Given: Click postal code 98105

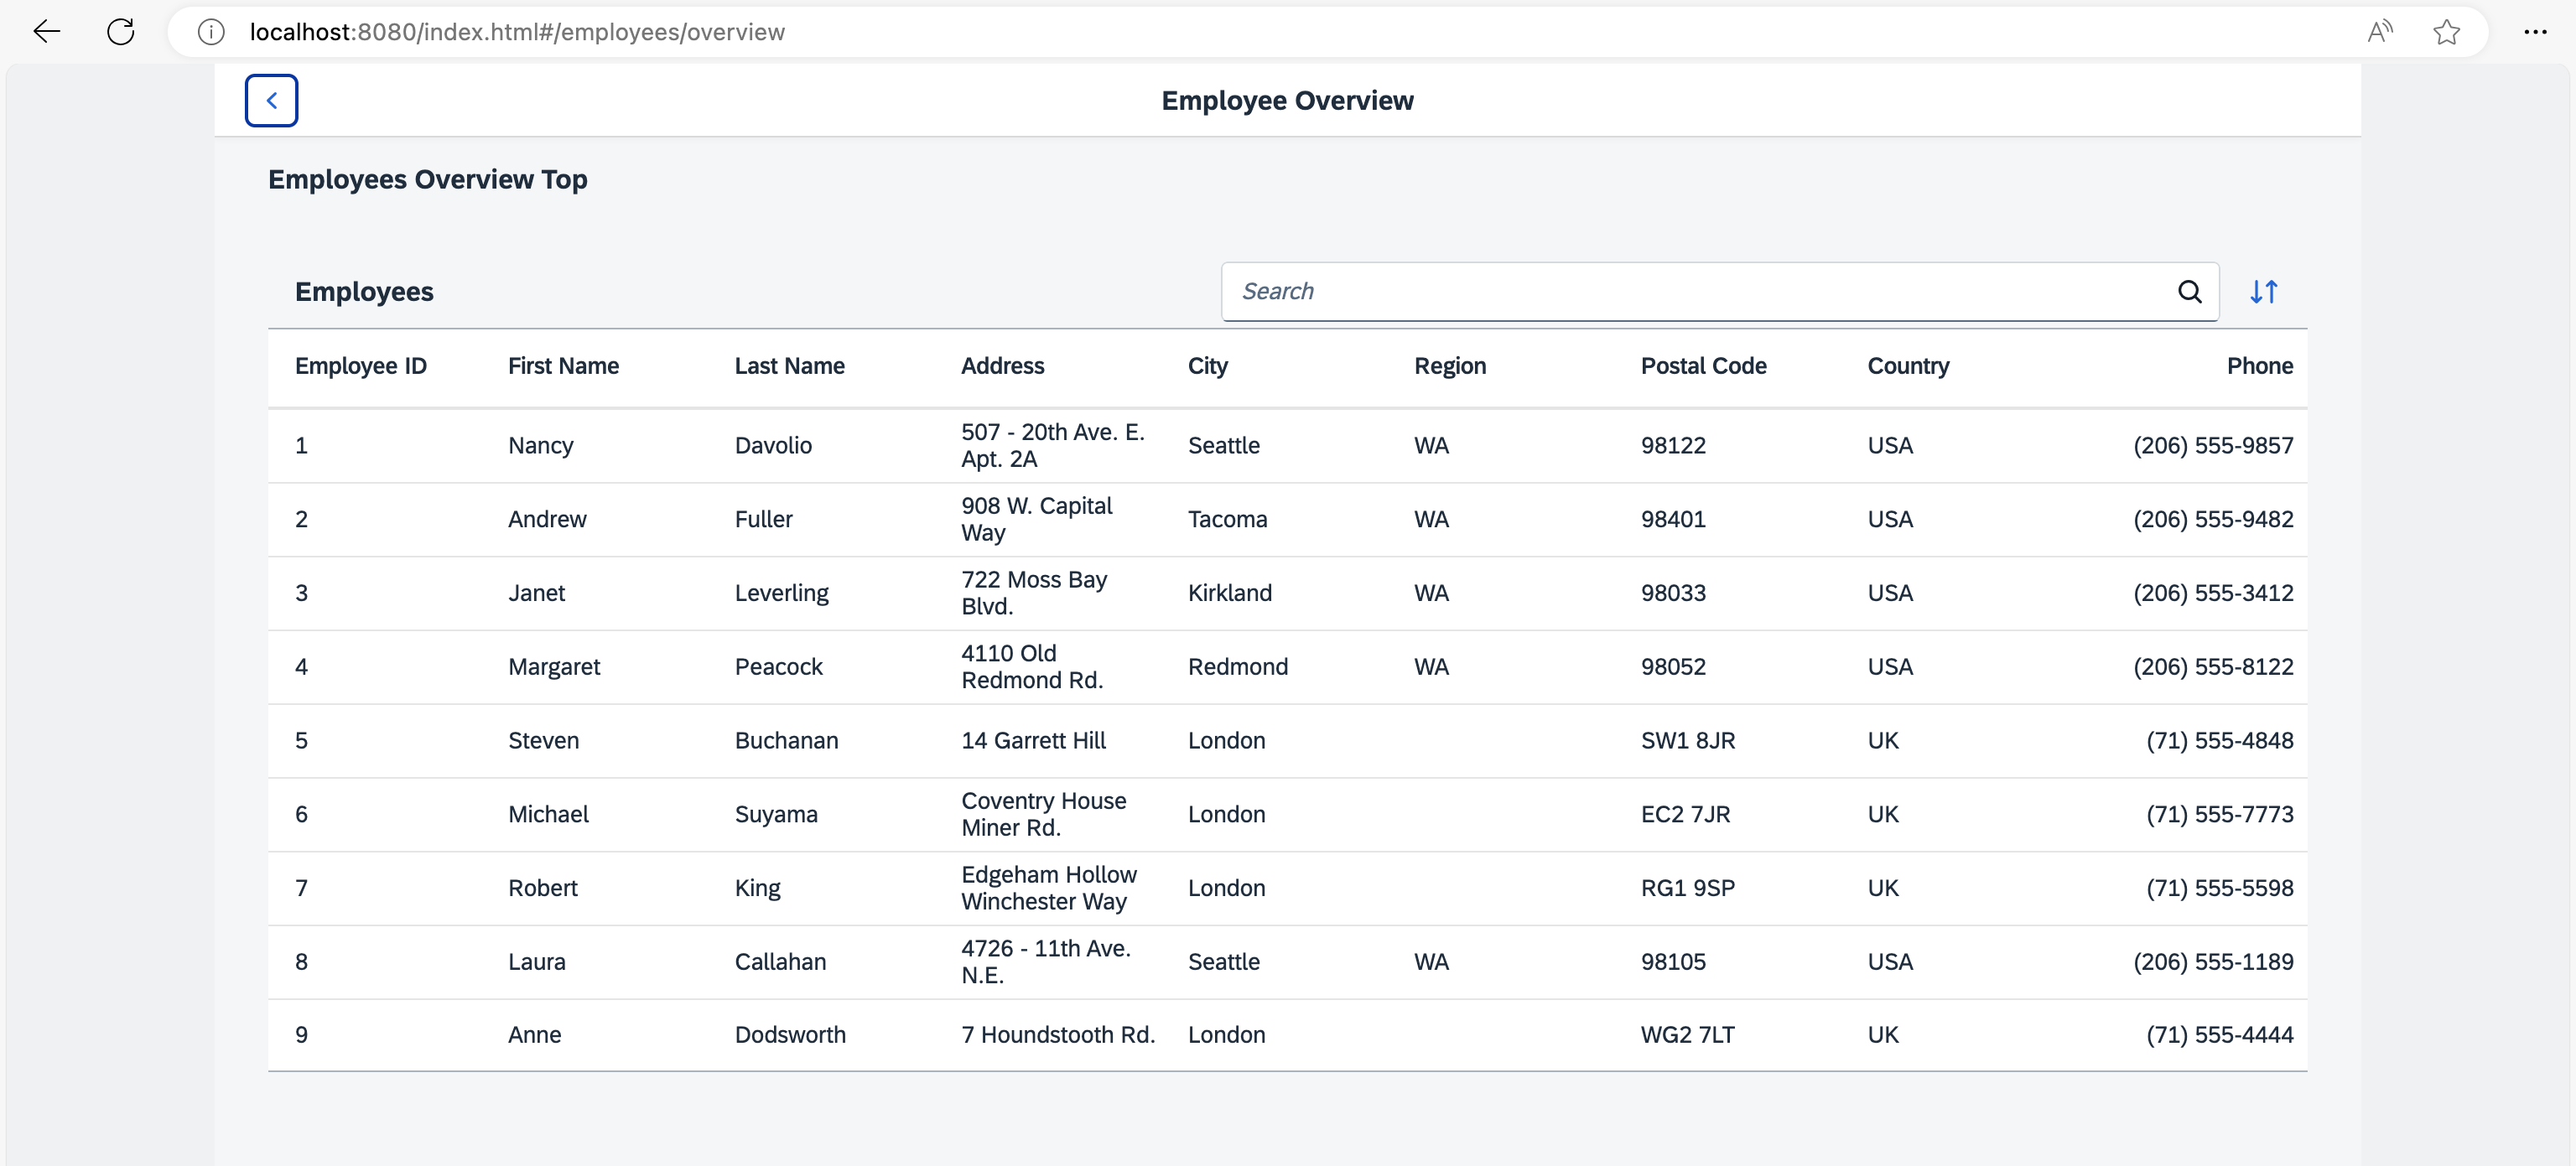Looking at the screenshot, I should coord(1673,962).
